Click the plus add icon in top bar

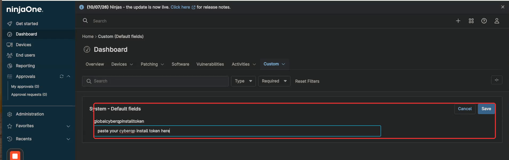tap(458, 21)
